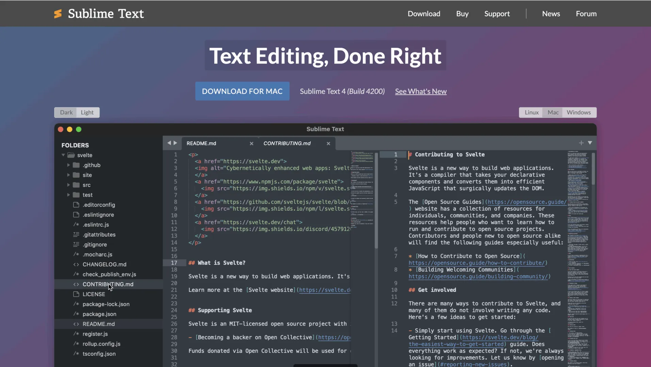The image size is (651, 367).
Task: Open the building-community guide link
Action: click(x=478, y=277)
